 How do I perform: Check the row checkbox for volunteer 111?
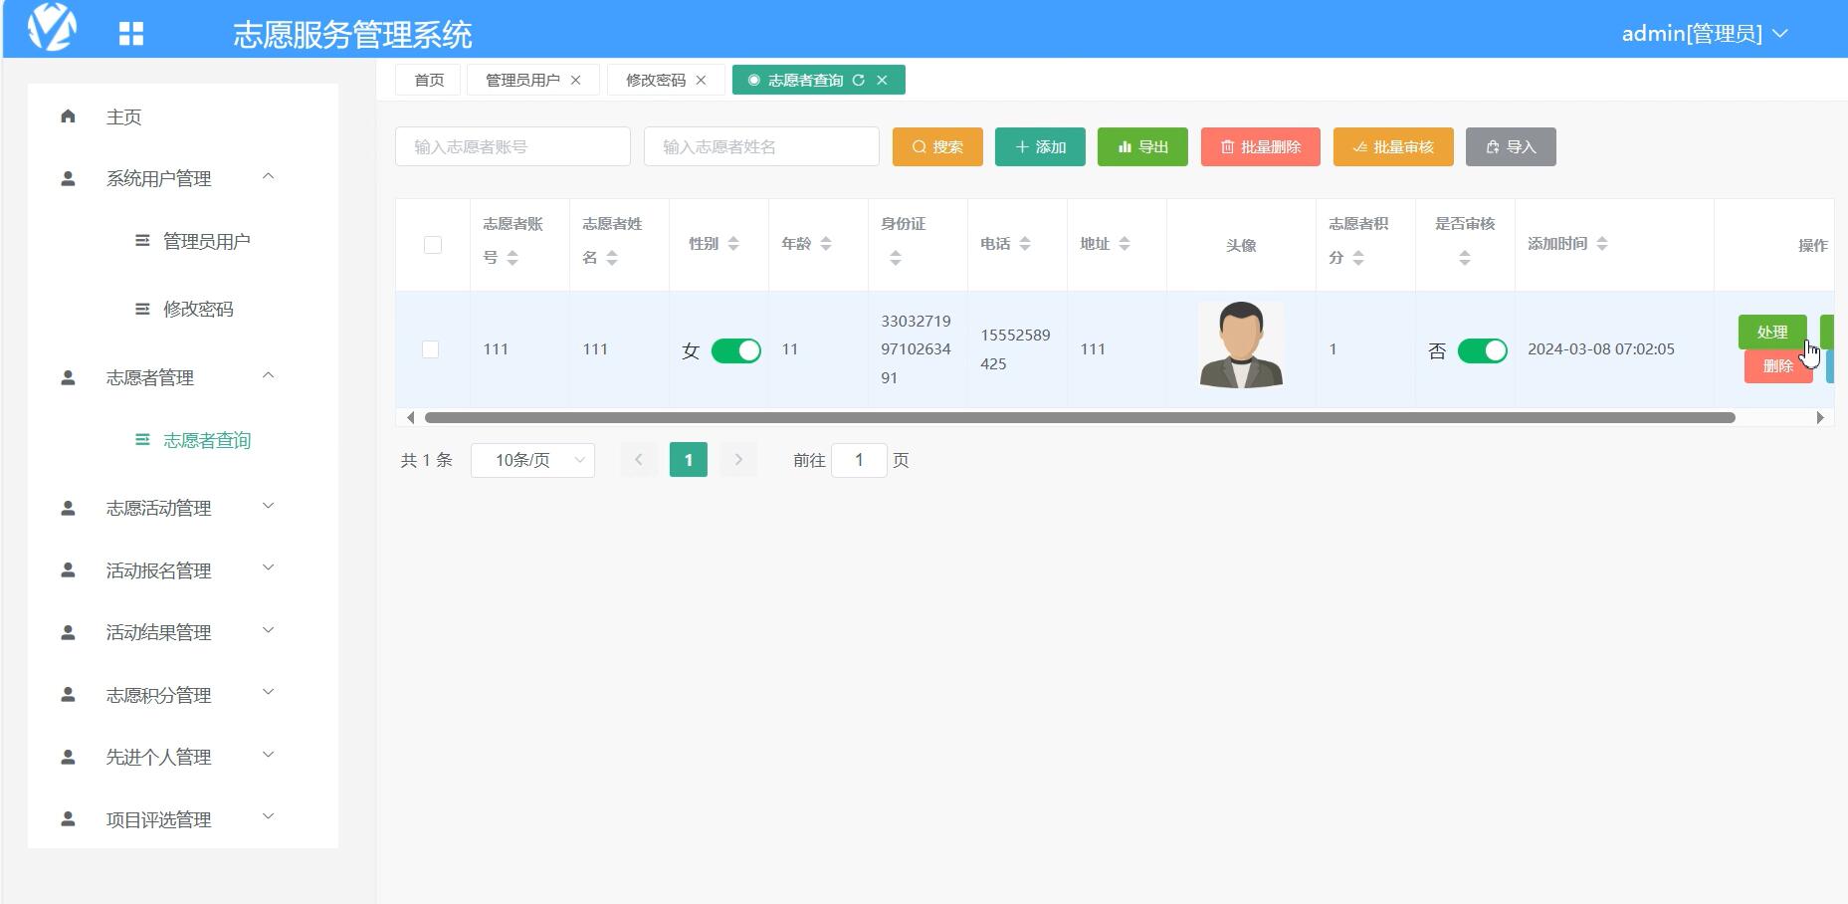[x=430, y=349]
